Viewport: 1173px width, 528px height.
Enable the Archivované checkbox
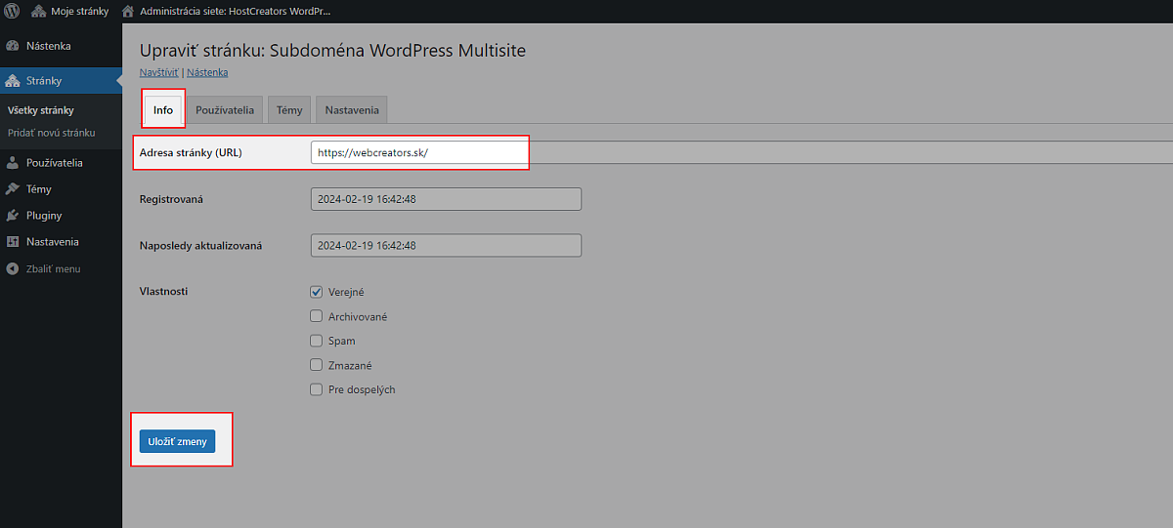pos(316,316)
